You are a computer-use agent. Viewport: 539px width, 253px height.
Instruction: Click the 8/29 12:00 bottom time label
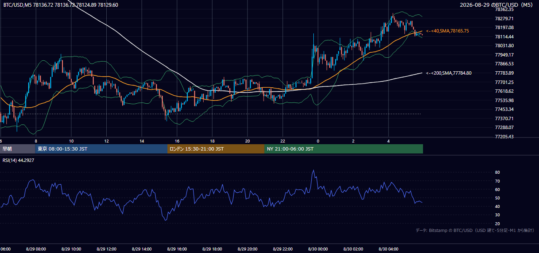click(x=106, y=249)
